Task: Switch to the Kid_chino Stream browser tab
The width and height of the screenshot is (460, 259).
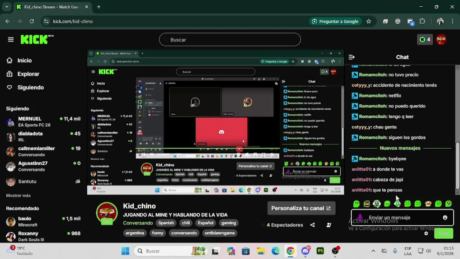Action: tap(52, 7)
